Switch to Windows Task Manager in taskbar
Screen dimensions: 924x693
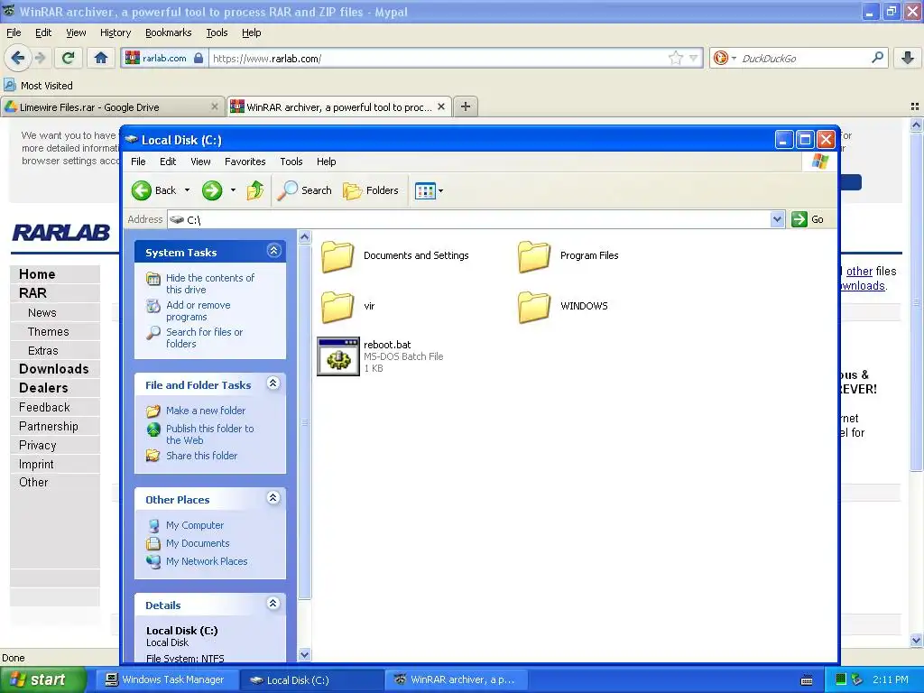(x=165, y=679)
